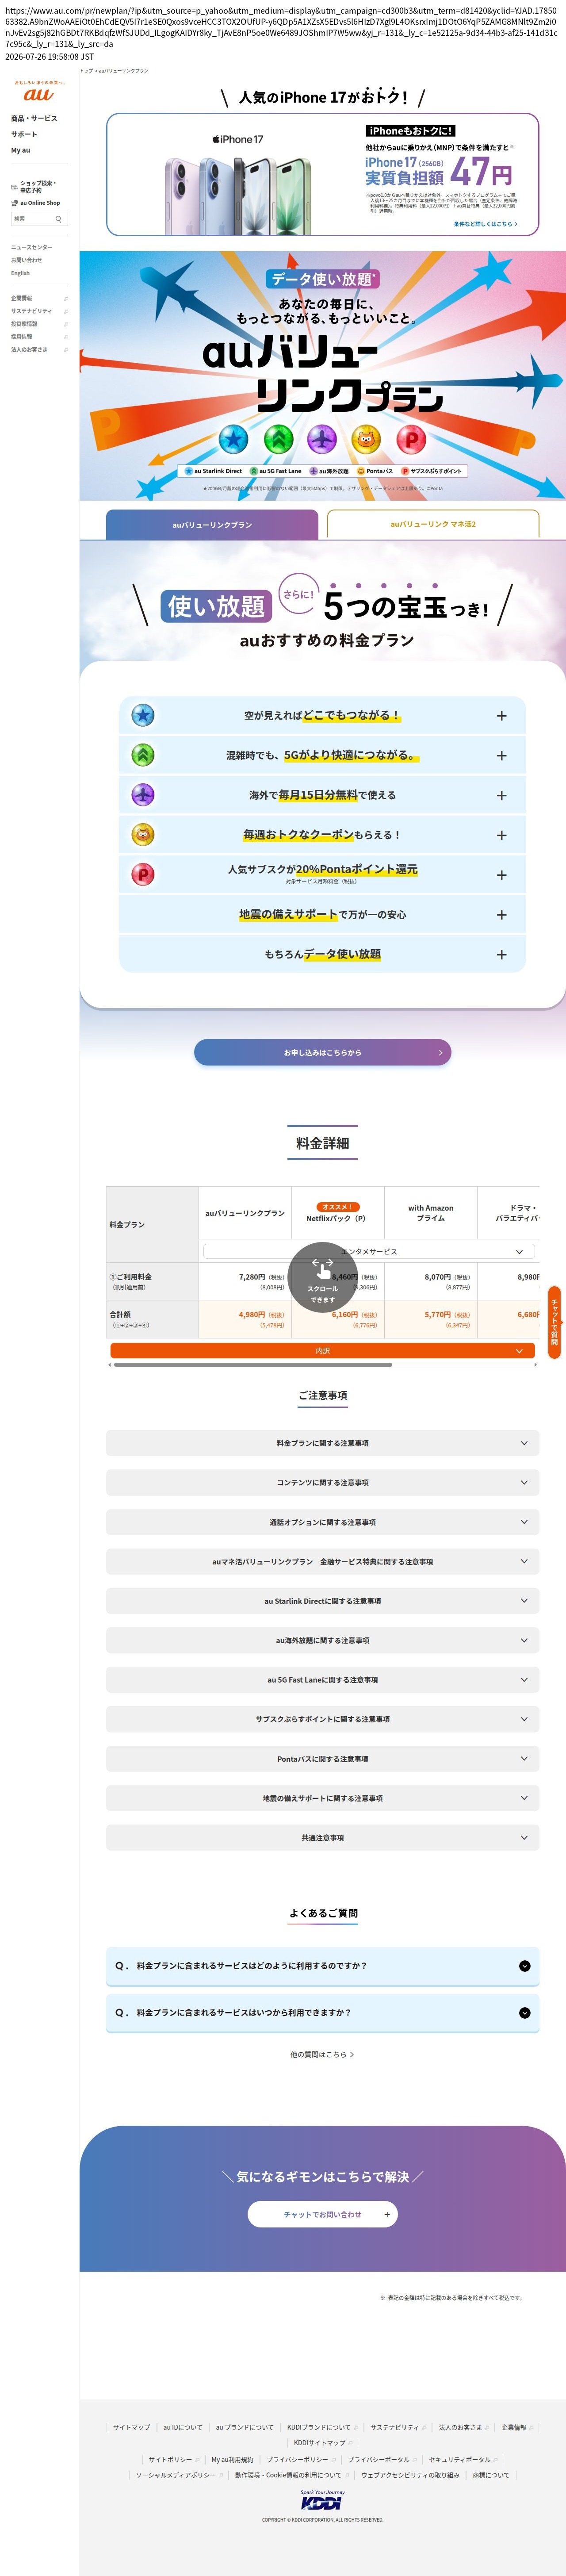Select the auバリューリンクプラン tab

[212, 524]
